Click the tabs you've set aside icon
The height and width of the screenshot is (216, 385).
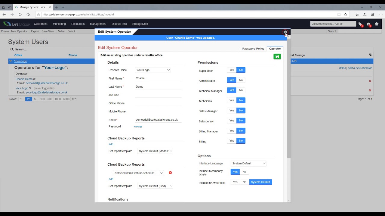(x=3, y=7)
